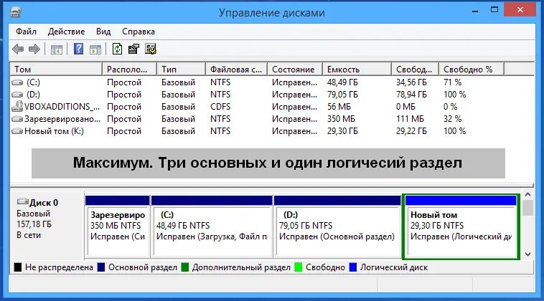544x301 pixels.
Task: Open the Вид menu
Action: point(103,32)
